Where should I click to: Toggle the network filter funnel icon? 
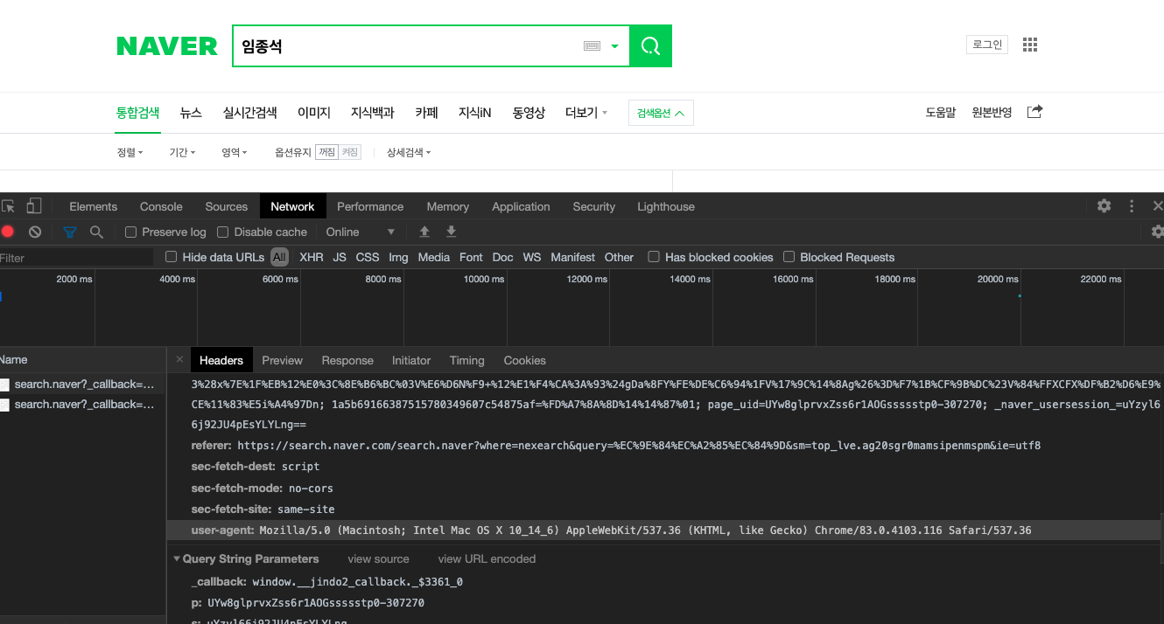[70, 232]
